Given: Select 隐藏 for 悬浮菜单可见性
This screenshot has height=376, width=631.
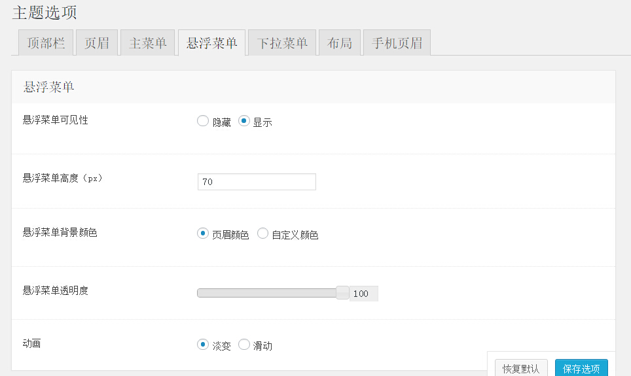Looking at the screenshot, I should click(203, 122).
